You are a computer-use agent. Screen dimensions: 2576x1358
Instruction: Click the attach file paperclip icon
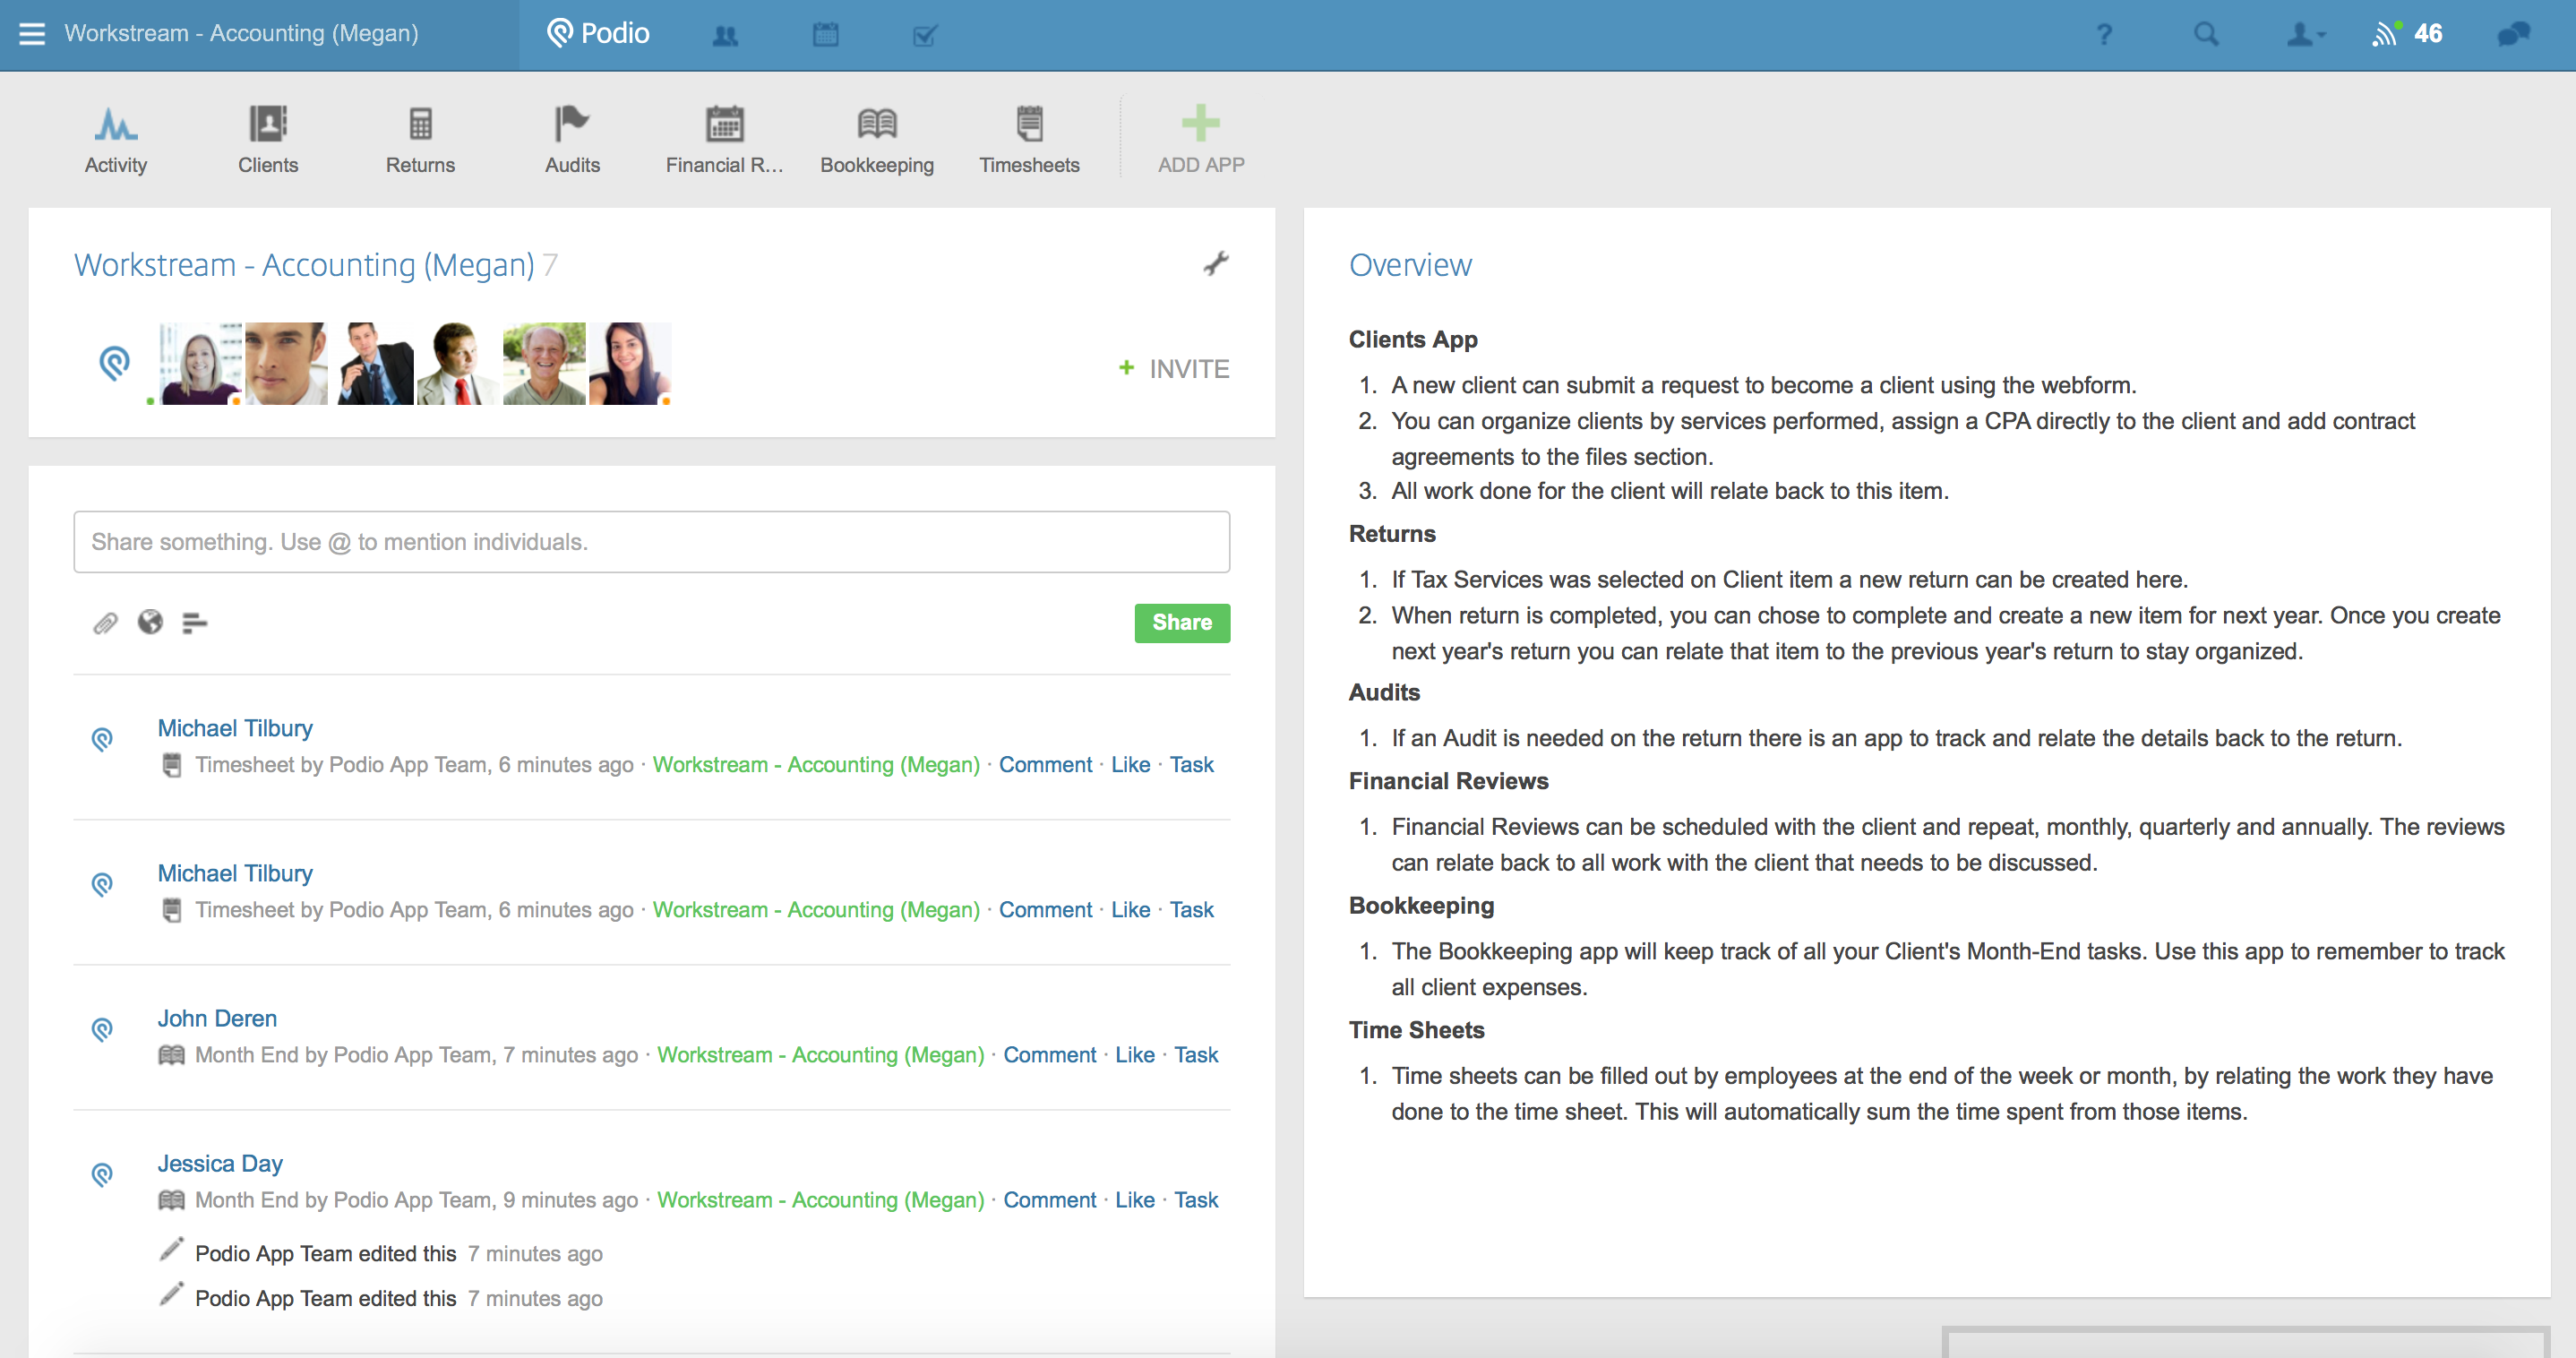105,623
